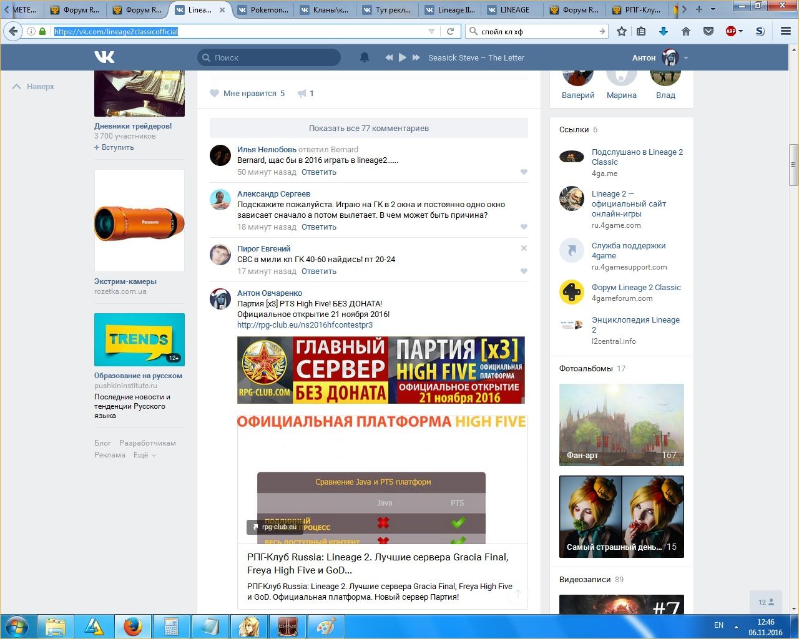This screenshot has width=799, height=639.
Task: Reload the current page
Action: (x=451, y=31)
